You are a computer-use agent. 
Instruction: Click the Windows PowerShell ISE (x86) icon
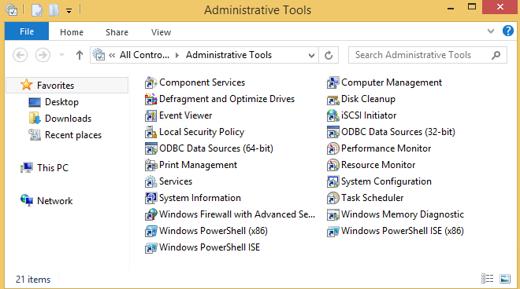coord(332,231)
